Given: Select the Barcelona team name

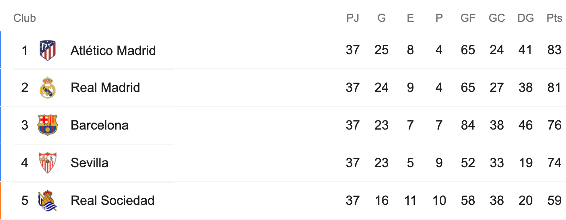Looking at the screenshot, I should [x=99, y=125].
